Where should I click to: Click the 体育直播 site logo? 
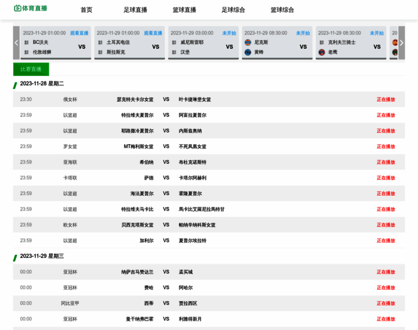click(30, 9)
